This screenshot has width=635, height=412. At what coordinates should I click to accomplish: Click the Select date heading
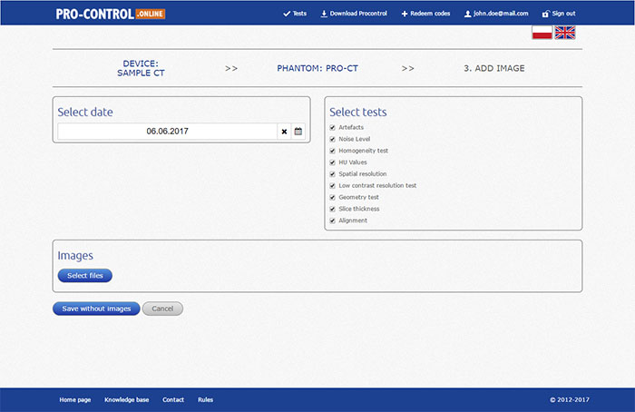[85, 113]
